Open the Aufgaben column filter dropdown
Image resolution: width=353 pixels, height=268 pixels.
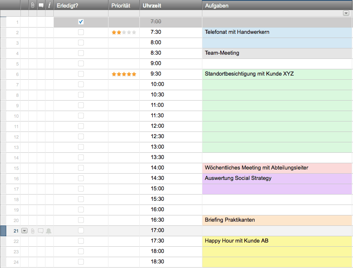(346, 13)
